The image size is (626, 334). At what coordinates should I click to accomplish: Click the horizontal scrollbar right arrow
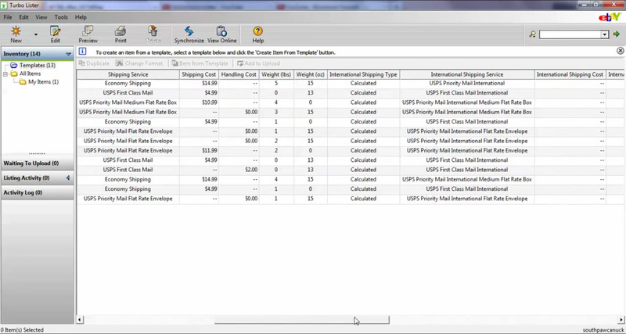tap(621, 320)
